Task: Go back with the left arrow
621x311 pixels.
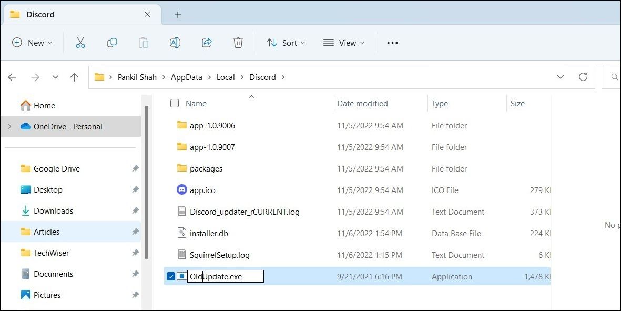Action: click(x=12, y=77)
